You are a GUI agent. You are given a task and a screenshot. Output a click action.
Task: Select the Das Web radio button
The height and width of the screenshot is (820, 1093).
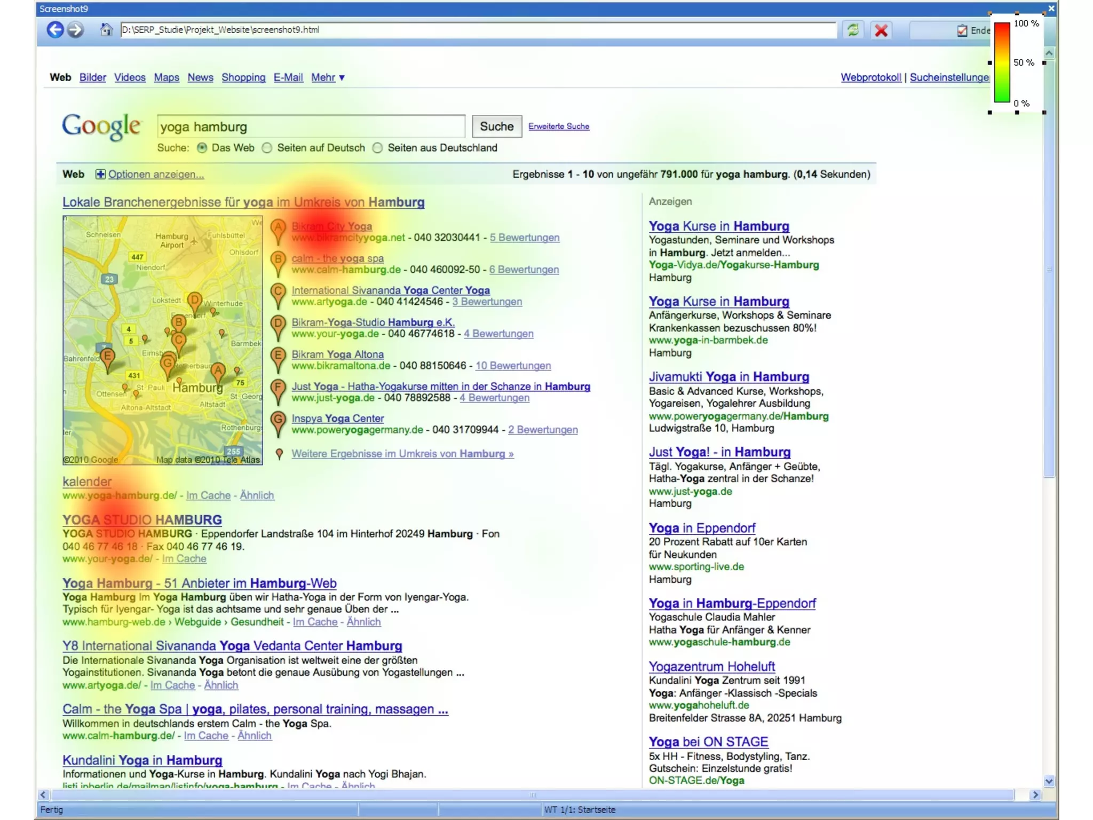point(202,148)
